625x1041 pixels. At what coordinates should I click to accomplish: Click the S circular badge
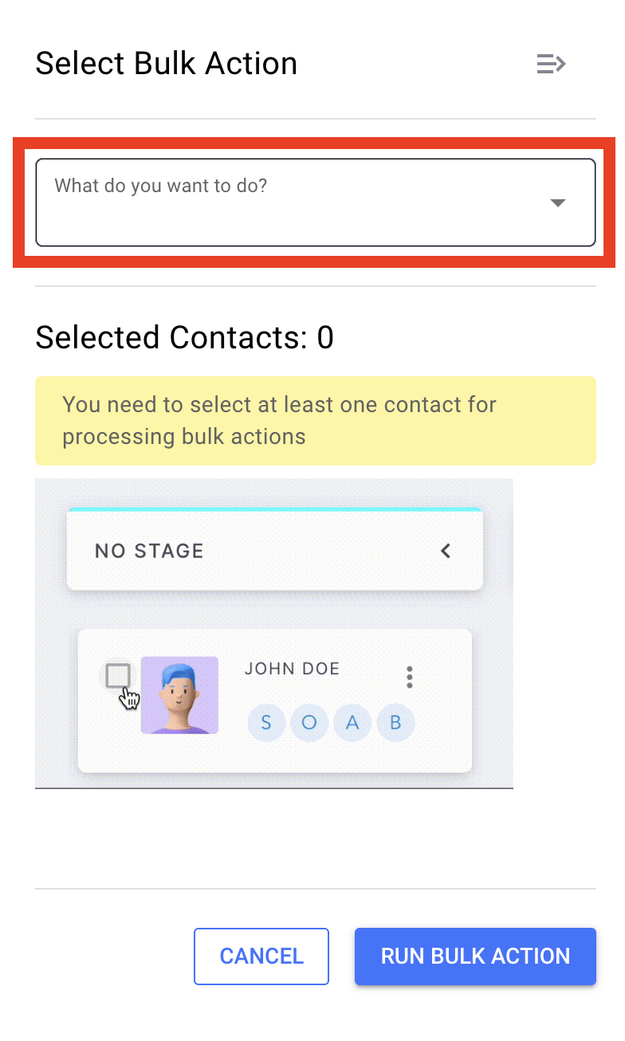coord(266,723)
